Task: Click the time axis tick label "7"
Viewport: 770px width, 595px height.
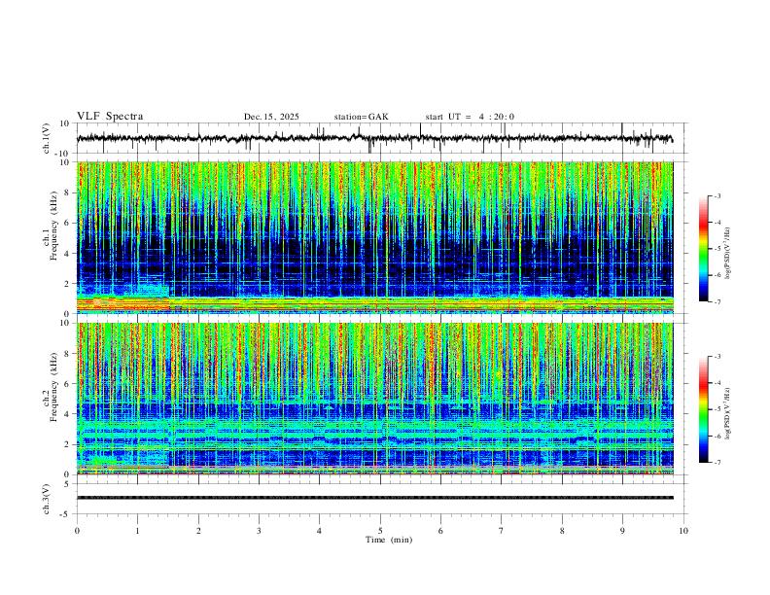Action: point(502,531)
